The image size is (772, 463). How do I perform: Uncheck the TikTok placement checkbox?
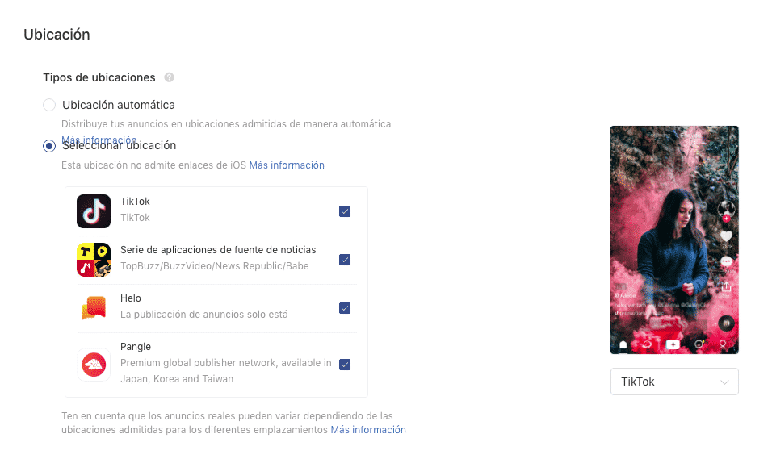pos(345,211)
